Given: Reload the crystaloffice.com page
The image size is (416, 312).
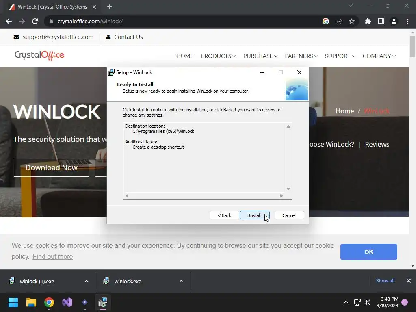Looking at the screenshot, I should point(35,21).
